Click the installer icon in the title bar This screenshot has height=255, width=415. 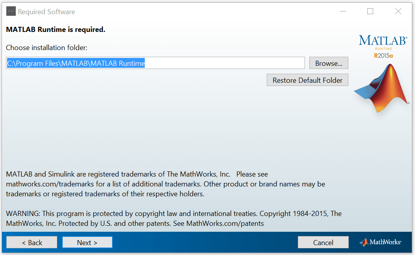(11, 11)
